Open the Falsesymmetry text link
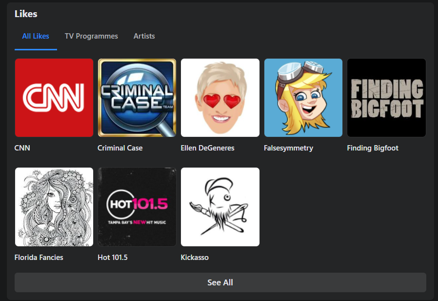The height and width of the screenshot is (301, 438). (x=289, y=148)
